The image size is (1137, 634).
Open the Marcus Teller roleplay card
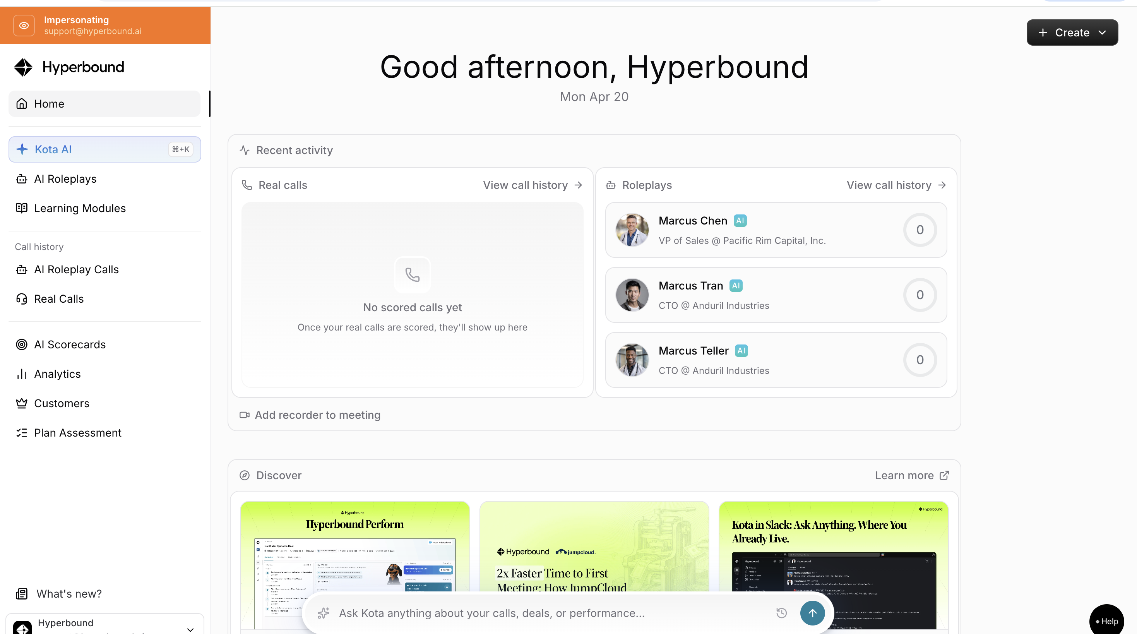[776, 360]
